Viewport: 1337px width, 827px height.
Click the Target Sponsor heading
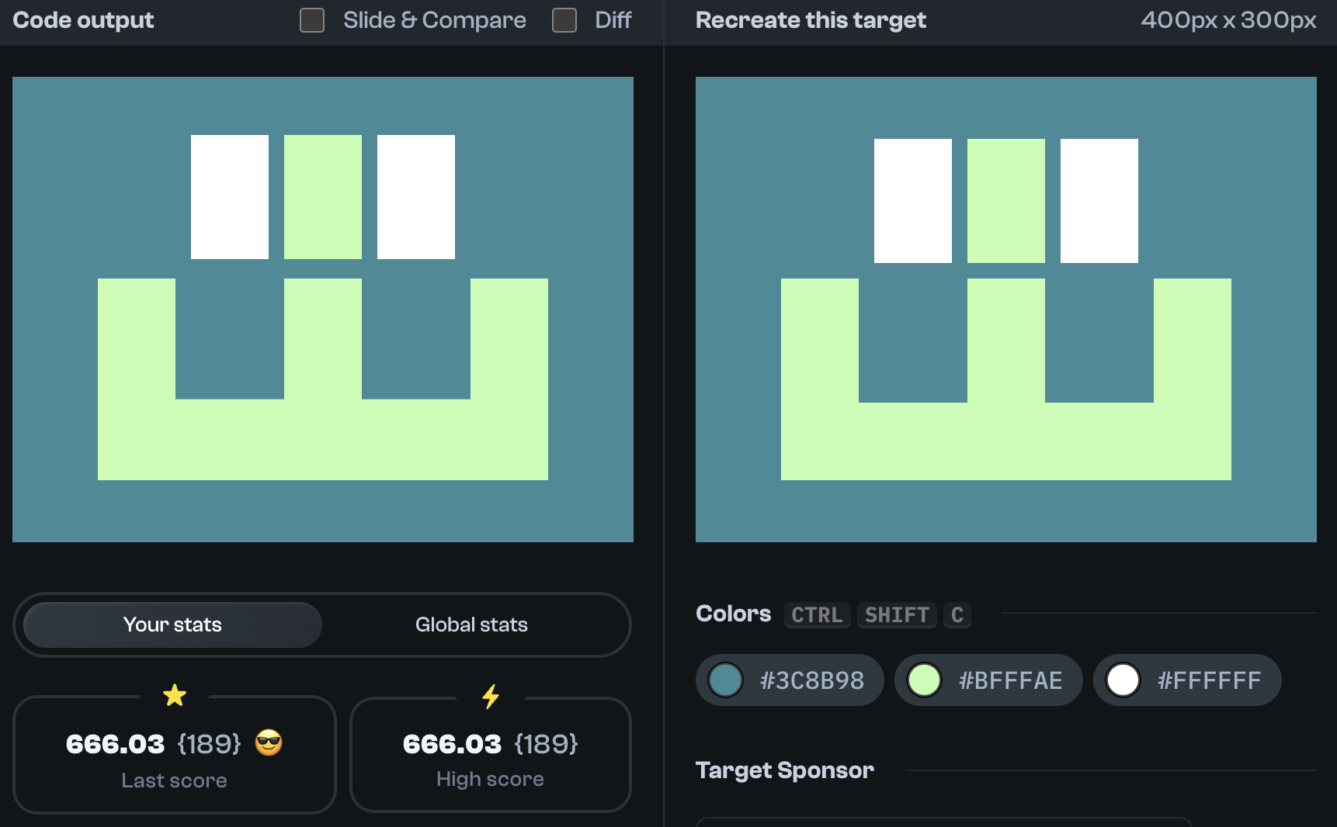pyautogui.click(x=785, y=770)
